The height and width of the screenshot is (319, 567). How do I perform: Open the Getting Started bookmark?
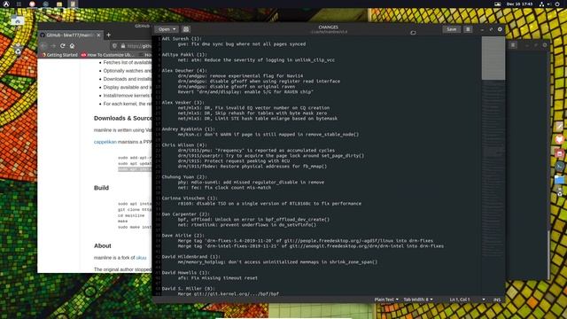pyautogui.click(x=59, y=55)
